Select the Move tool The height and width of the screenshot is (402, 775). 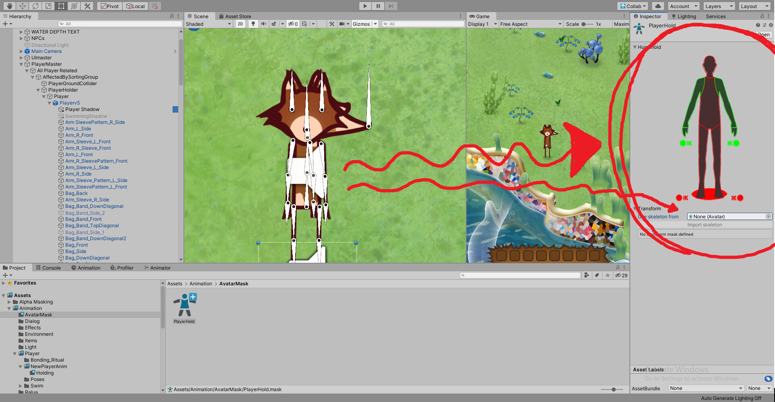point(22,6)
